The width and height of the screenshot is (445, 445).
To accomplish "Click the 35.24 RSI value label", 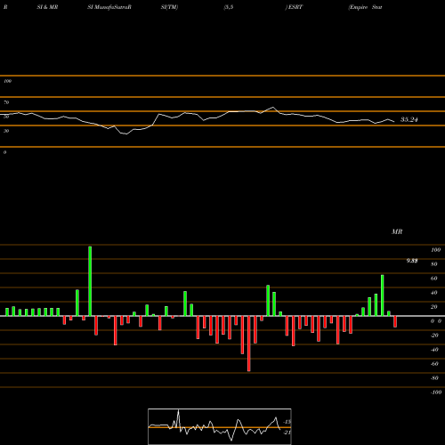I will pyautogui.click(x=409, y=119).
